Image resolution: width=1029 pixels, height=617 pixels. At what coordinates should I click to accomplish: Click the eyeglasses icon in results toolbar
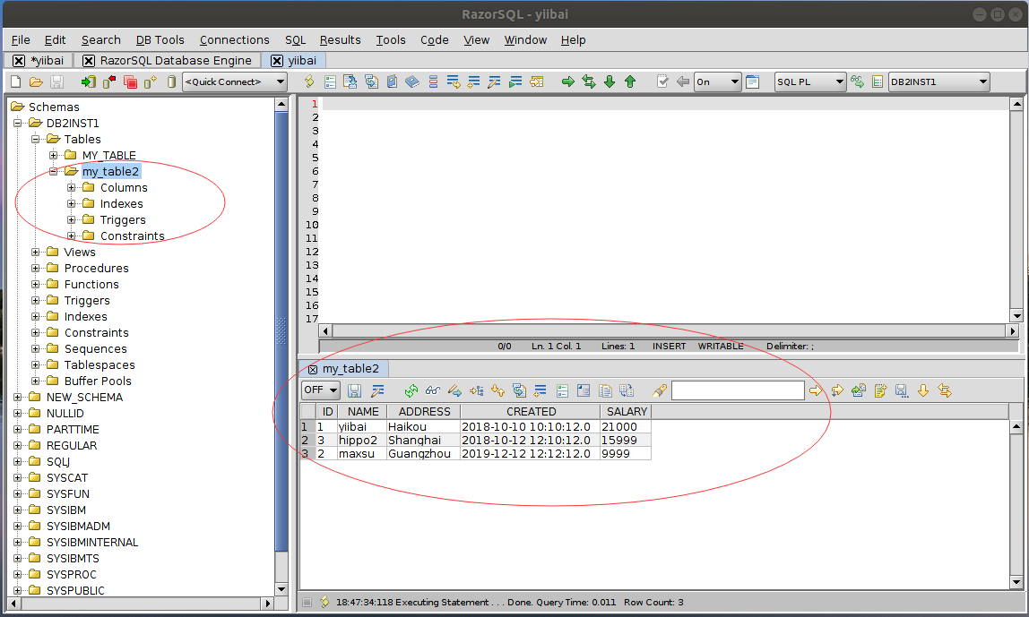[x=433, y=390]
